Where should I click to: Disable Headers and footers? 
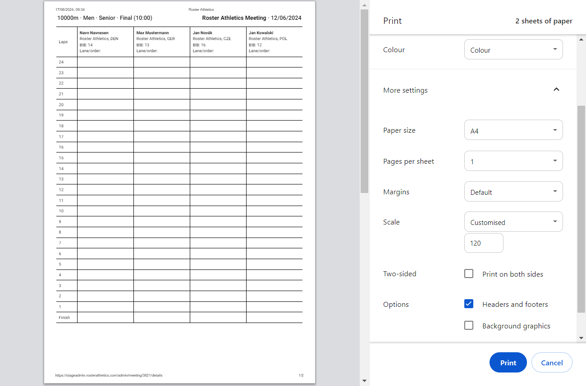coord(469,304)
